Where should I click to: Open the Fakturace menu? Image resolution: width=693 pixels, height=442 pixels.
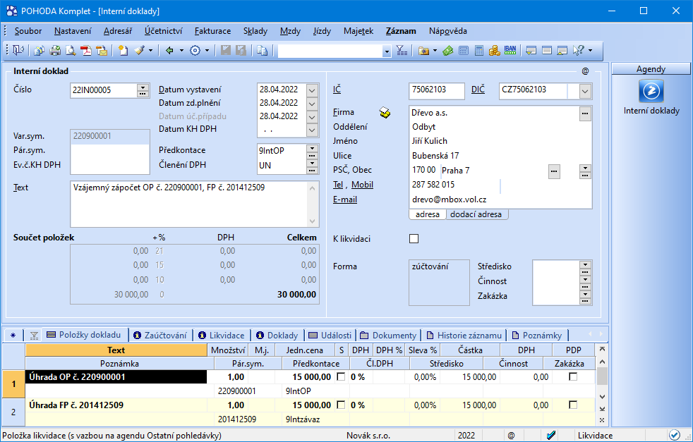tap(212, 31)
